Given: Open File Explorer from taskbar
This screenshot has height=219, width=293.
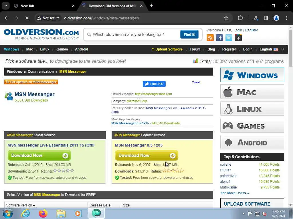Looking at the screenshot, I should pos(61,214).
